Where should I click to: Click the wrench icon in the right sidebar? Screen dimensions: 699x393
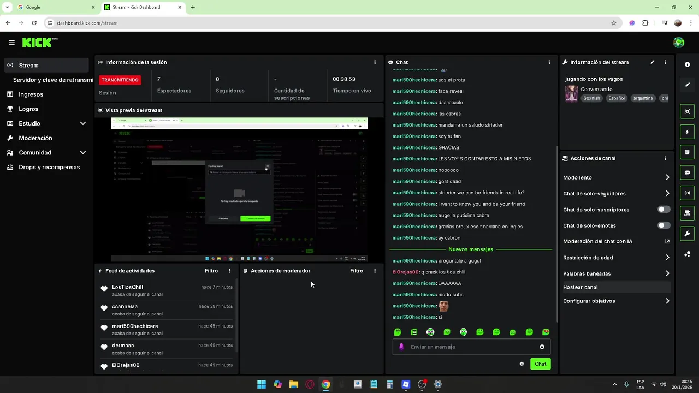click(687, 234)
